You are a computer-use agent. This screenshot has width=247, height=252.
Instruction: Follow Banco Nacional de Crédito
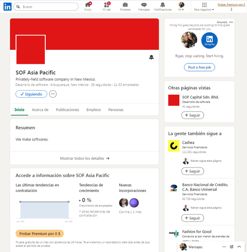pos(193,218)
